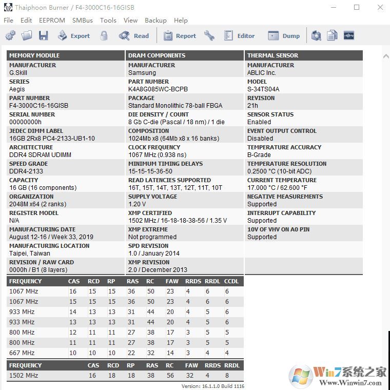
Task: Click the Samsung manufacturer value
Action: click(142, 73)
